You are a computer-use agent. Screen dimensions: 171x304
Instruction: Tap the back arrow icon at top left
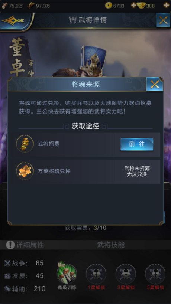14,20
